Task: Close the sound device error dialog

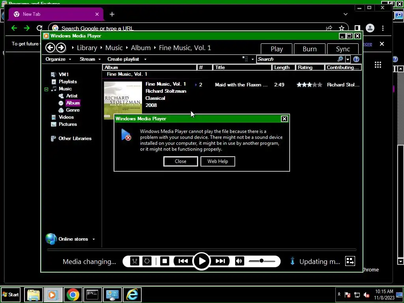Action: (180, 161)
